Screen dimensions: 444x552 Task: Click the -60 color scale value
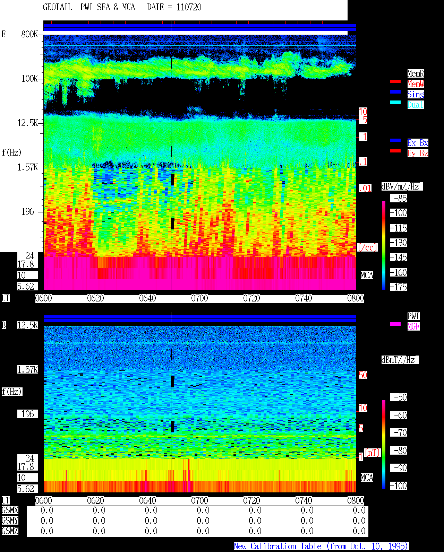[399, 415]
